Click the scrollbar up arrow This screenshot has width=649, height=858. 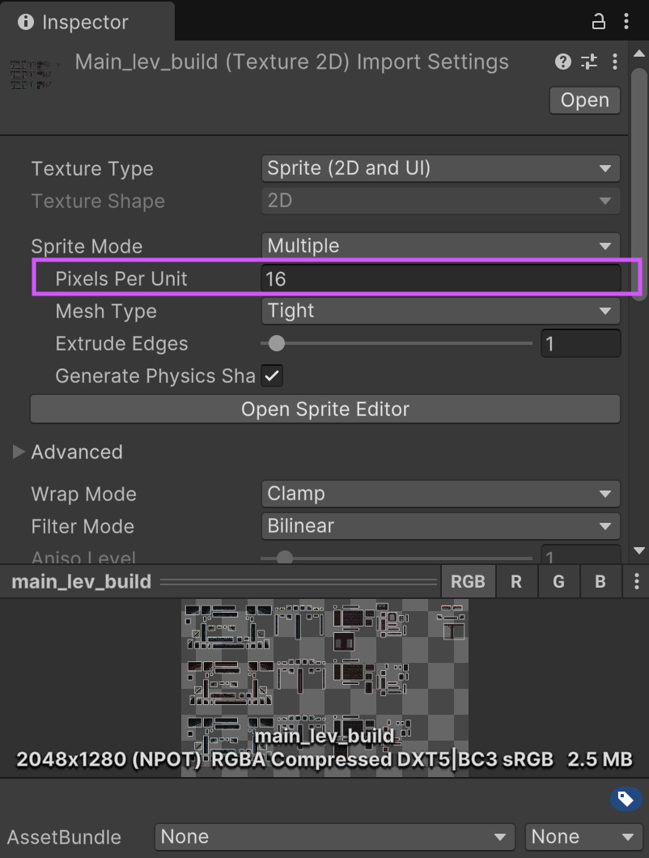(638, 53)
